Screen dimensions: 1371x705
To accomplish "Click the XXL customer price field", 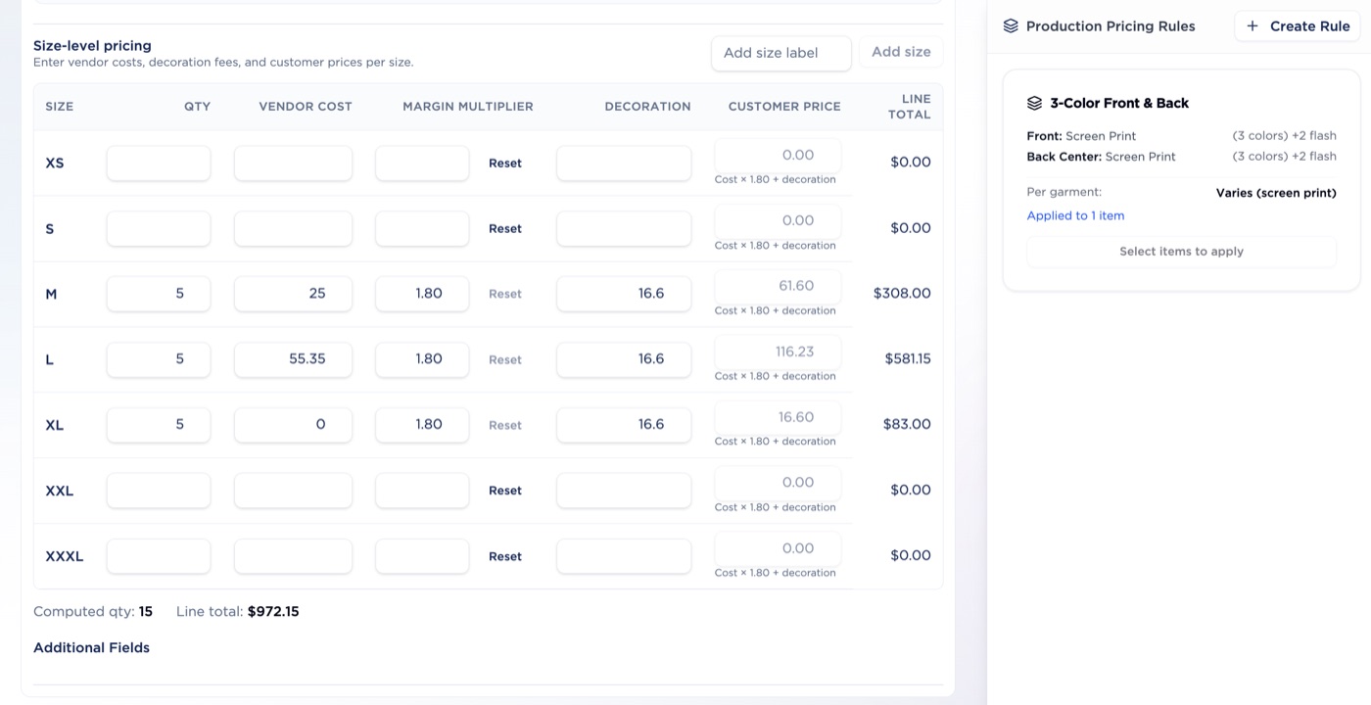I will point(778,483).
